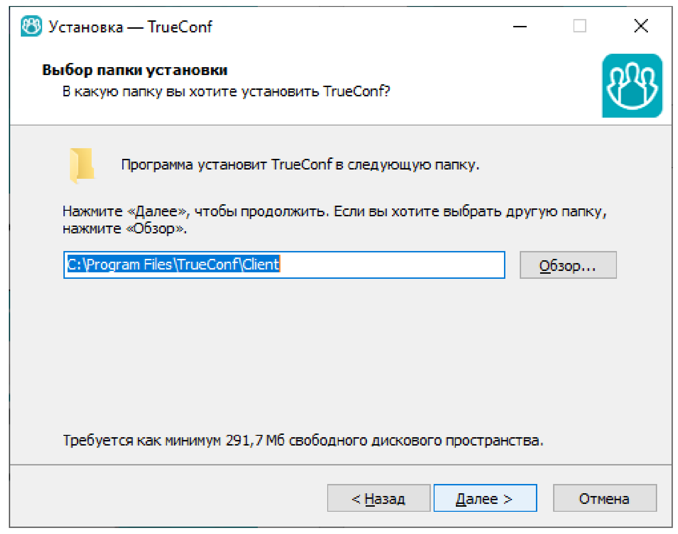
Task: Close the installer with the X button
Action: tap(641, 26)
